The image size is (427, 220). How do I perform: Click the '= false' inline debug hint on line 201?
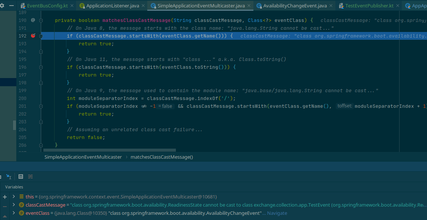pos(166,106)
